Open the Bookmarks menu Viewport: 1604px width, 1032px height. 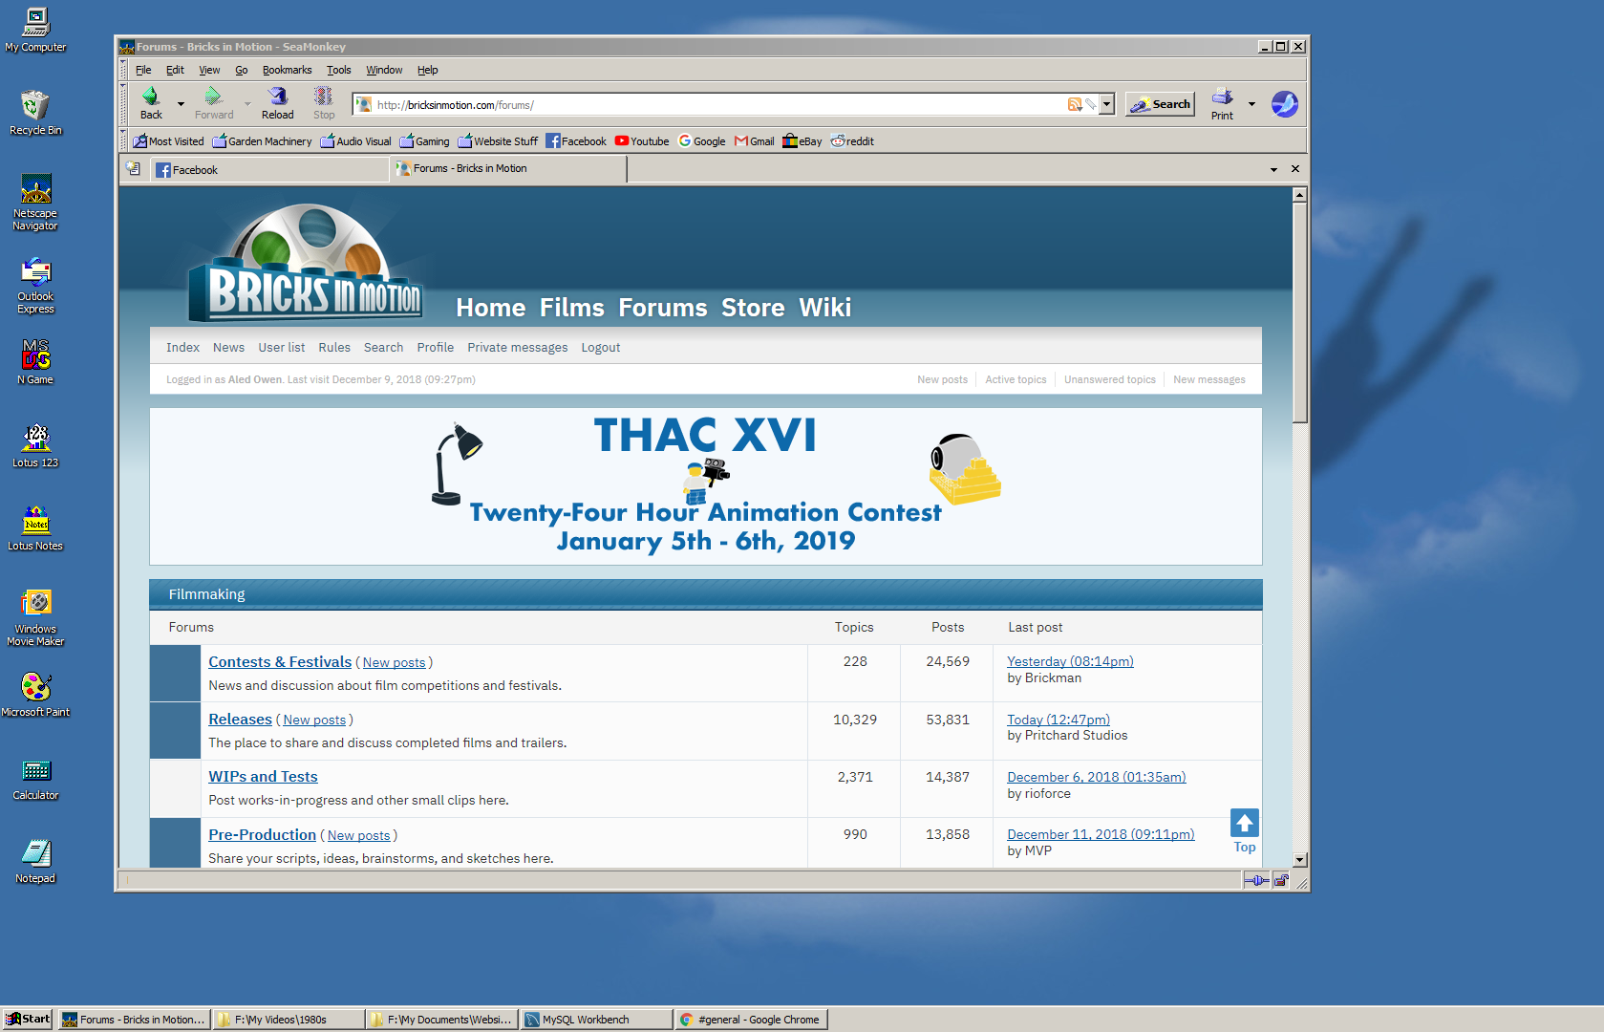click(287, 69)
